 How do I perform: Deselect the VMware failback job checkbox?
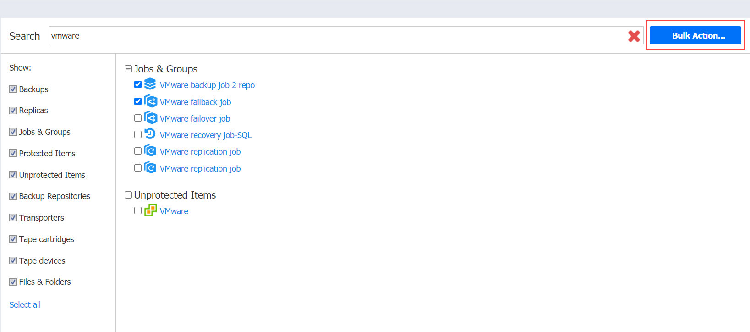click(138, 101)
